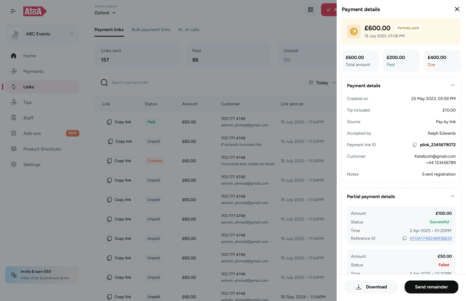Click the Successful status badge
Viewport: 466px width, 301px height.
[x=439, y=222]
